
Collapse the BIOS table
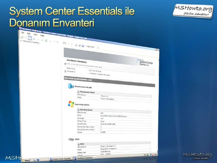tap(79, 144)
